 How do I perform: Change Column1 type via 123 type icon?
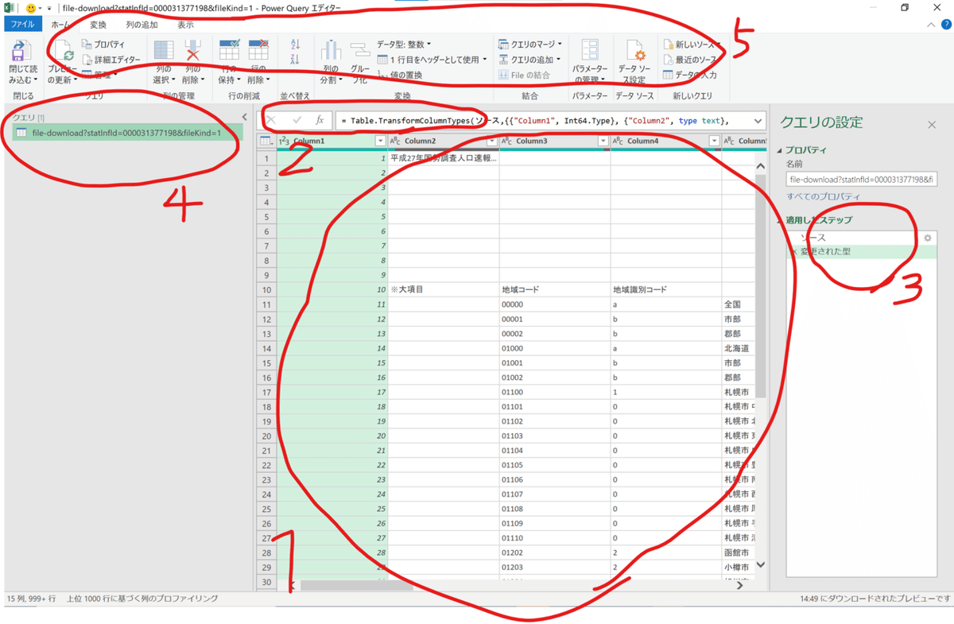coord(284,141)
